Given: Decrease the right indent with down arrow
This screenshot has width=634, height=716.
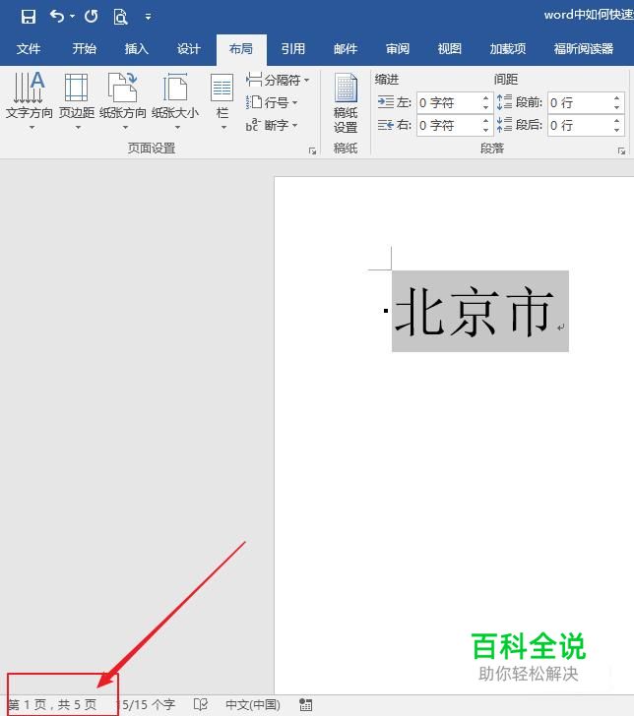Looking at the screenshot, I should click(x=486, y=131).
